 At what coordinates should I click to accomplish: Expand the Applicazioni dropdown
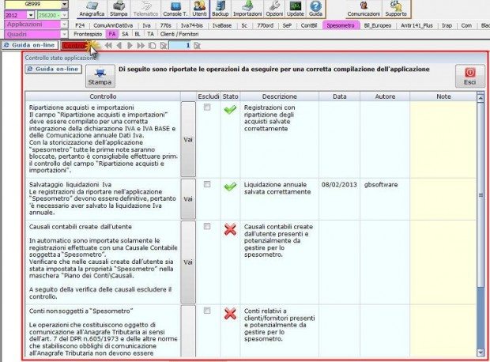pyautogui.click(x=64, y=25)
